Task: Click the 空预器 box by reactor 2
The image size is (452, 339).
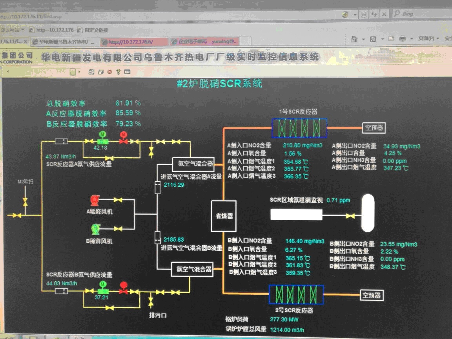Action: (x=372, y=295)
